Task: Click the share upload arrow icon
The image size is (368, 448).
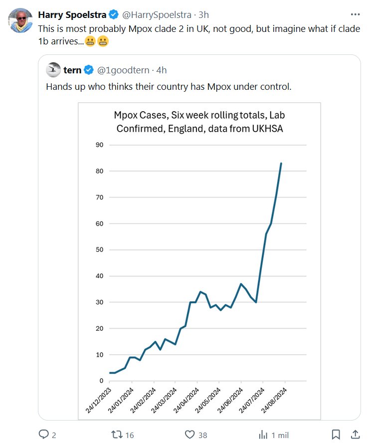Action: 355,435
